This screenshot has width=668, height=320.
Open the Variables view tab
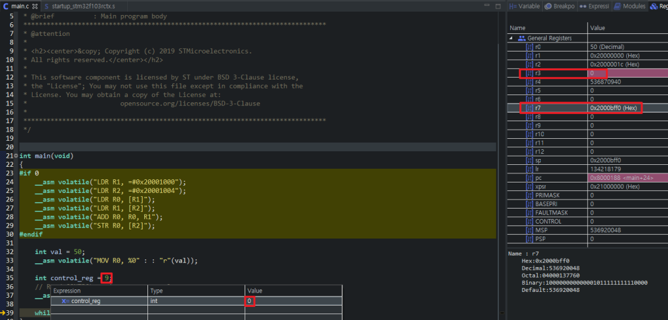(524, 7)
